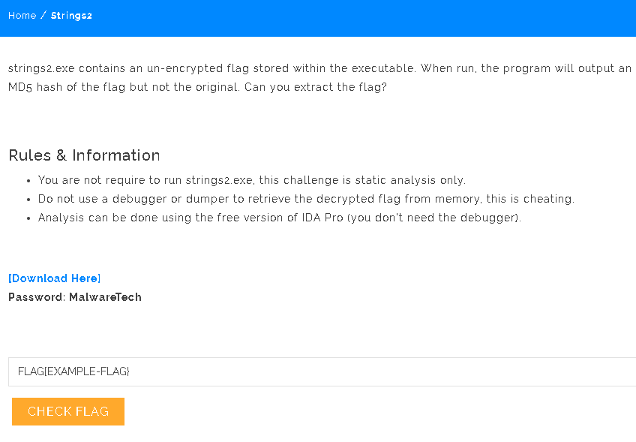Click the breadcrumb slash separator
The image size is (636, 442).
[43, 15]
